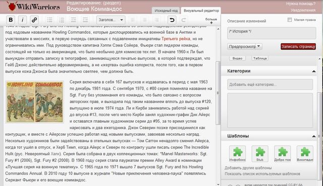Click the WikiWarriors logo
Image resolution: width=323 pixels, height=186 pixels.
coord(33,7)
